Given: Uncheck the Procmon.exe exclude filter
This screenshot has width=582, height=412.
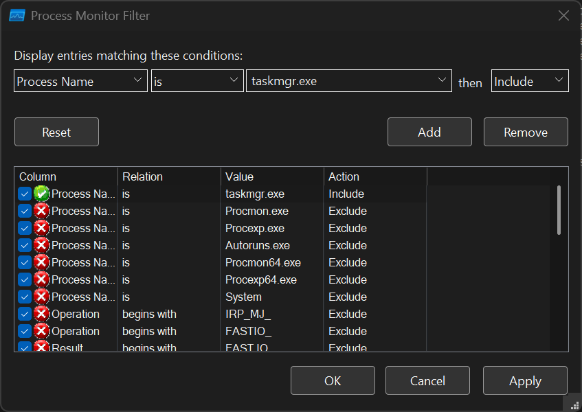Looking at the screenshot, I should tap(25, 211).
